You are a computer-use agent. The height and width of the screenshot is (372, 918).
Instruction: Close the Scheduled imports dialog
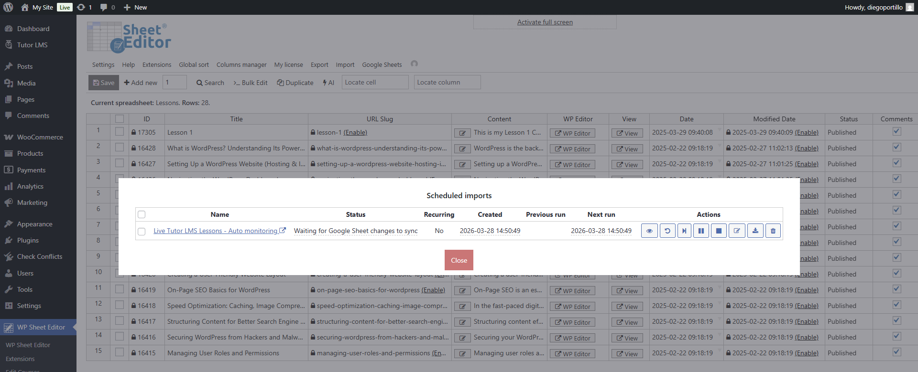(x=459, y=260)
